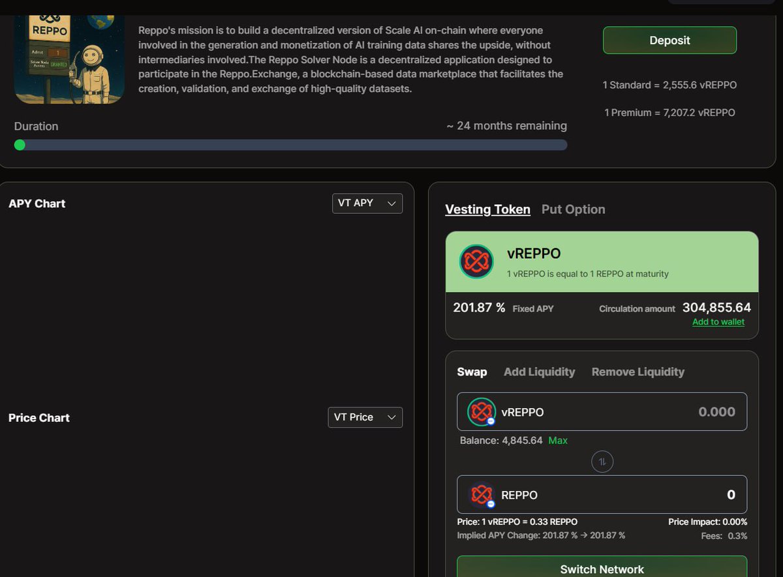The height and width of the screenshot is (577, 783).
Task: Click the vREPPO amount input field
Action: (602, 411)
